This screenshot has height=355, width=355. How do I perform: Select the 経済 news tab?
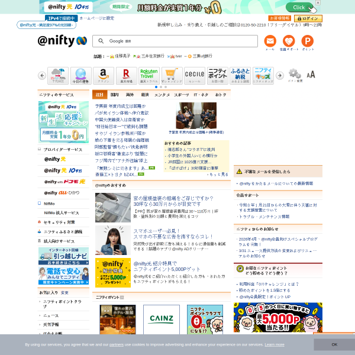tap(145, 95)
